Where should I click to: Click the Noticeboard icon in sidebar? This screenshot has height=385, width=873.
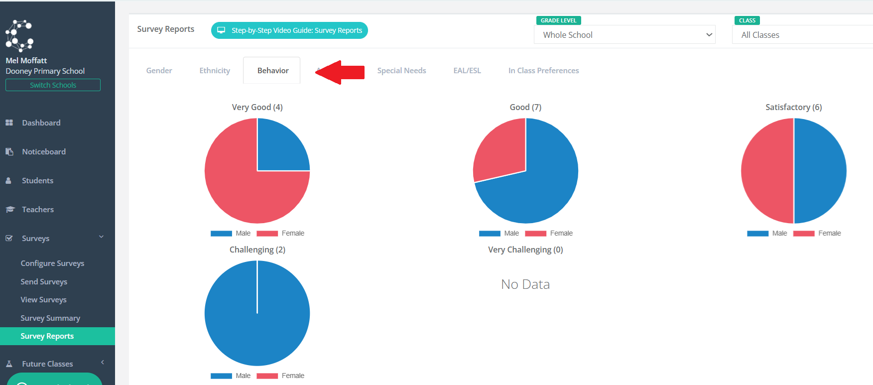[x=9, y=151]
